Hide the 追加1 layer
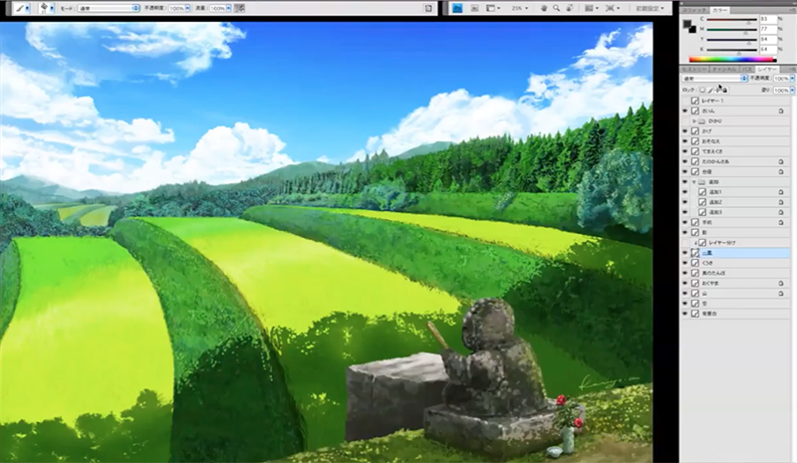Image resolution: width=797 pixels, height=463 pixels. tap(685, 192)
